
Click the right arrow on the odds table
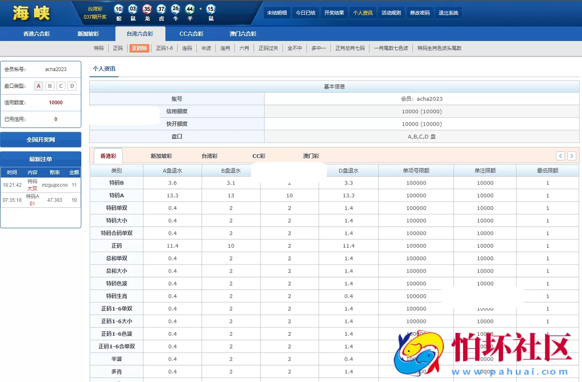[572, 155]
